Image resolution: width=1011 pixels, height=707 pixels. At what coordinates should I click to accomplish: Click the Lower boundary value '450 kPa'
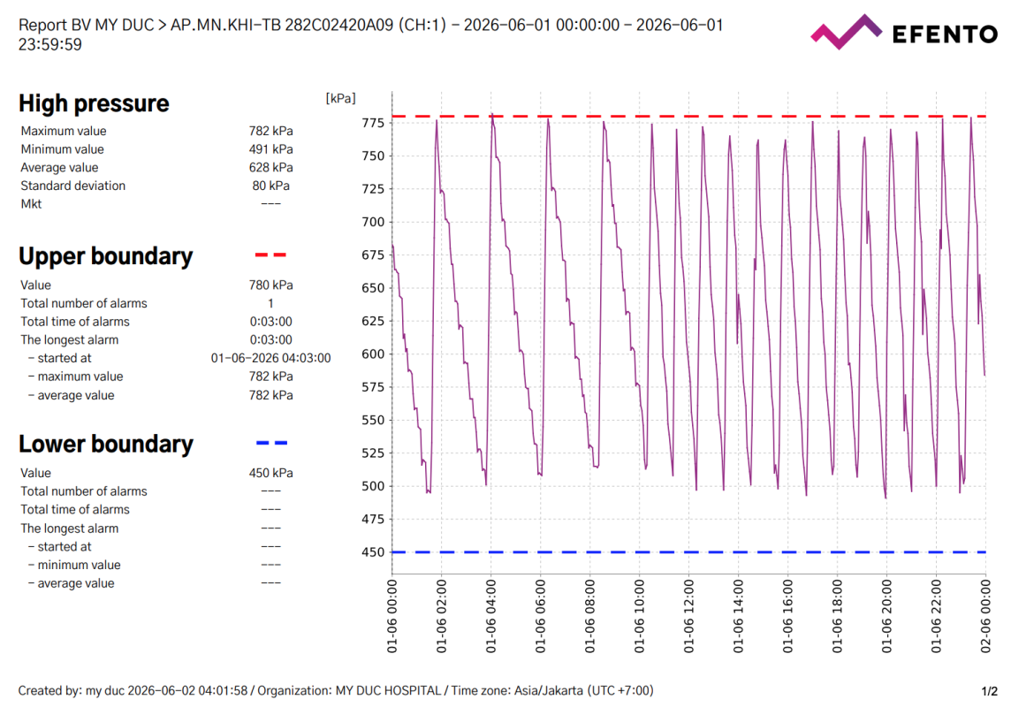(270, 473)
